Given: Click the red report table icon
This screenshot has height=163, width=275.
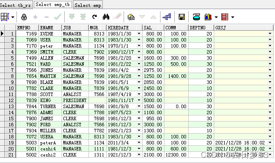Looking at the screenshot, I should point(225,17).
